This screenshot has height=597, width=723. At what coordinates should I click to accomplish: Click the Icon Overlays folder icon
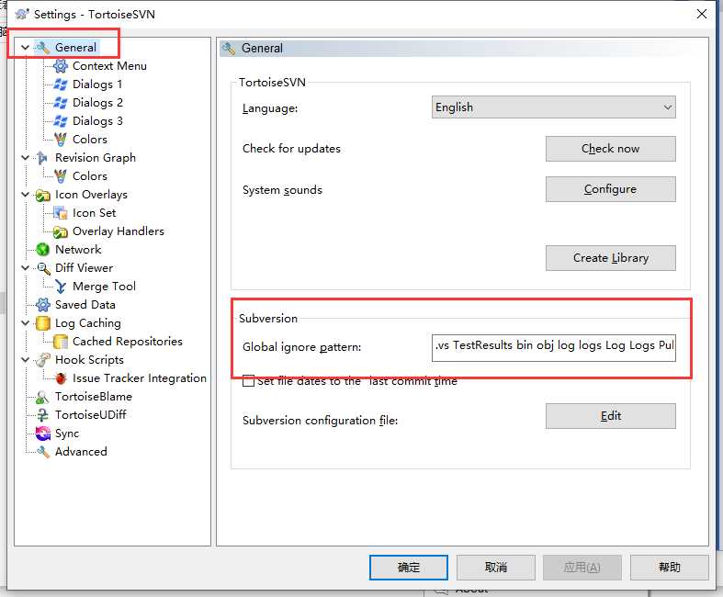pos(43,195)
